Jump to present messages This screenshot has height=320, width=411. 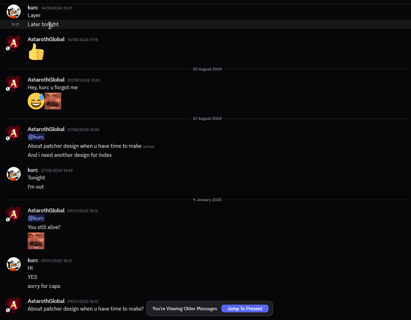point(245,308)
